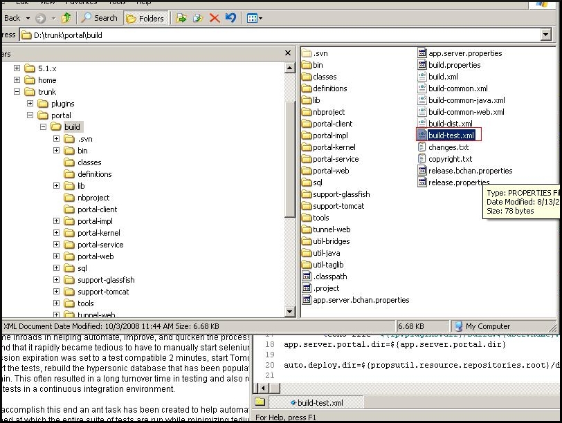Toggle the Folders pane button

click(143, 18)
